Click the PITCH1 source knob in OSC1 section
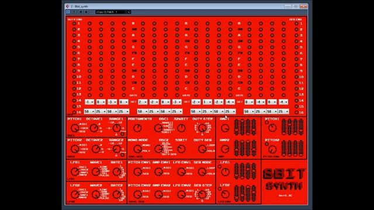The width and height of the screenshot is (374, 210). click(x=75, y=128)
